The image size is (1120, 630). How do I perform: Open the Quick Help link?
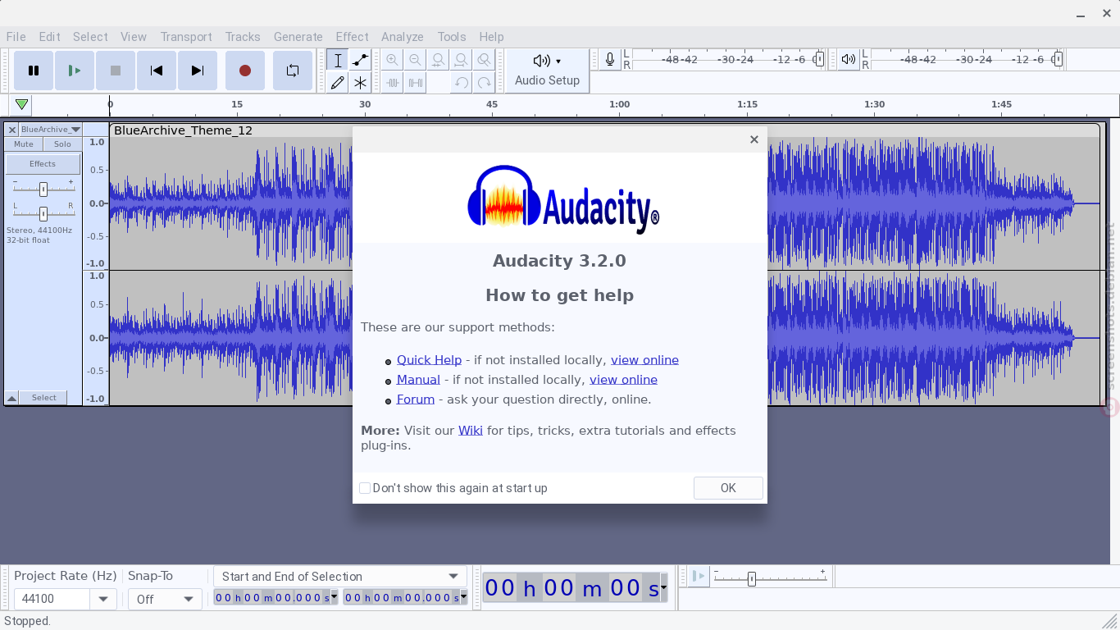pyautogui.click(x=429, y=360)
